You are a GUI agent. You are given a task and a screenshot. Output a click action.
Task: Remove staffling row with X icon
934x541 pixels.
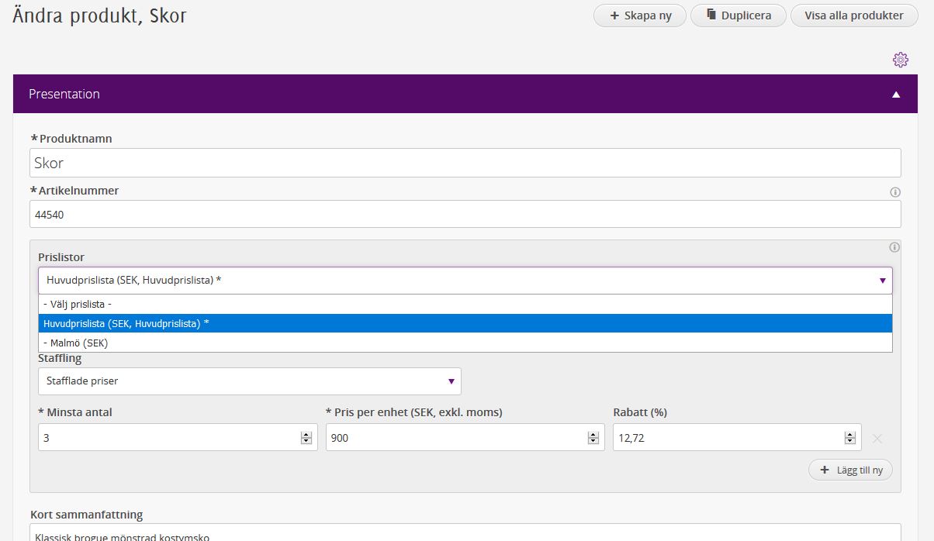(877, 439)
